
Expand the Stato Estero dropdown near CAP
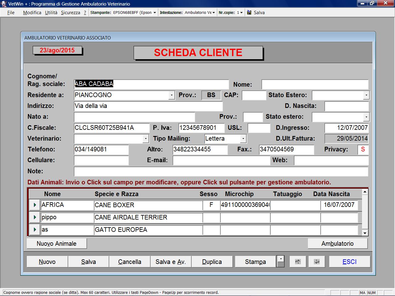coord(366,95)
